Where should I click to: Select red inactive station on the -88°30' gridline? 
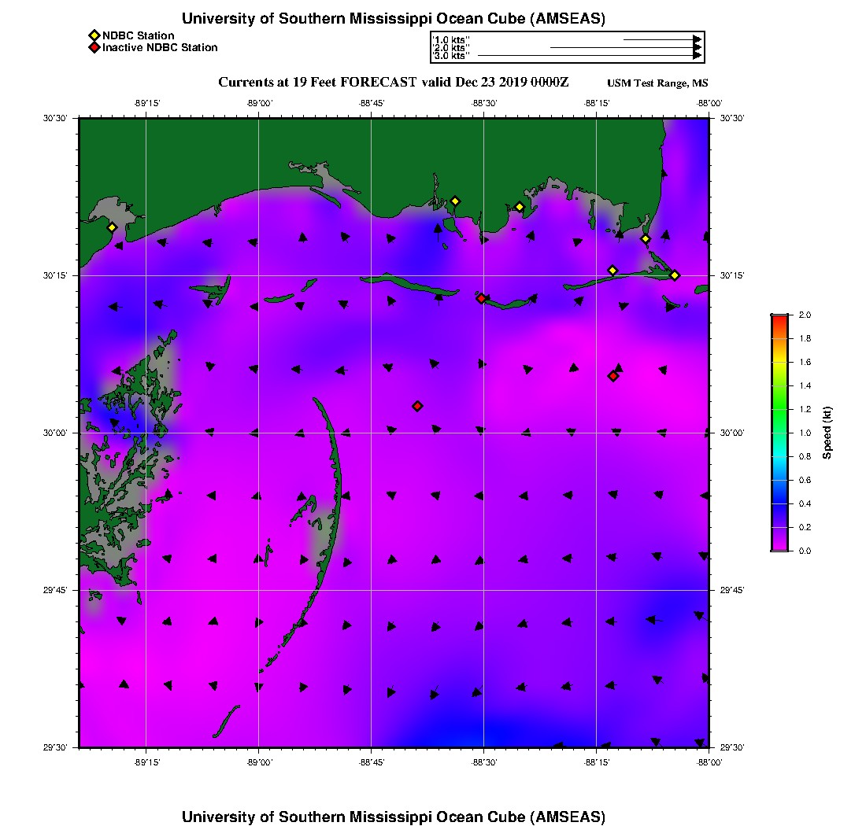[x=481, y=298]
